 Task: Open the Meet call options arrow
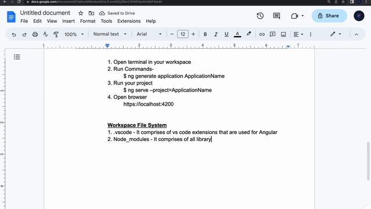[x=303, y=16]
